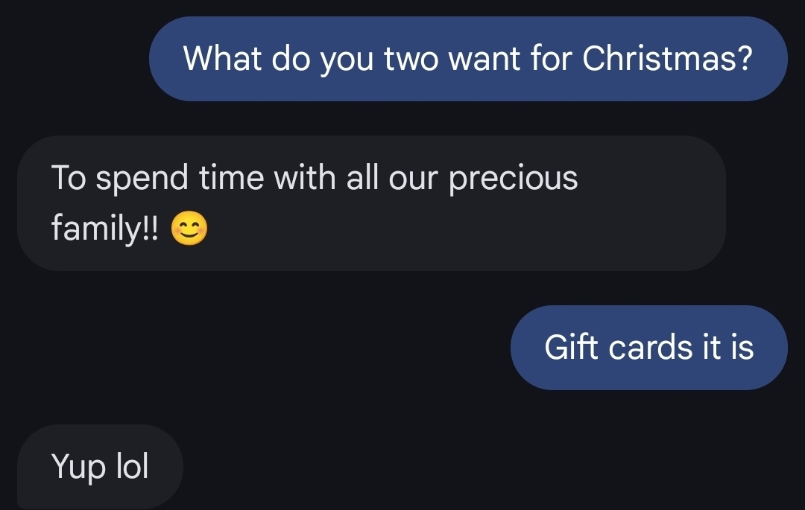
Task: Tap the word "family!!" before the emoji
Action: [105, 228]
